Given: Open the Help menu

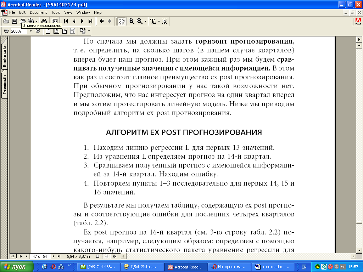Looking at the screenshot, I should (98, 12).
